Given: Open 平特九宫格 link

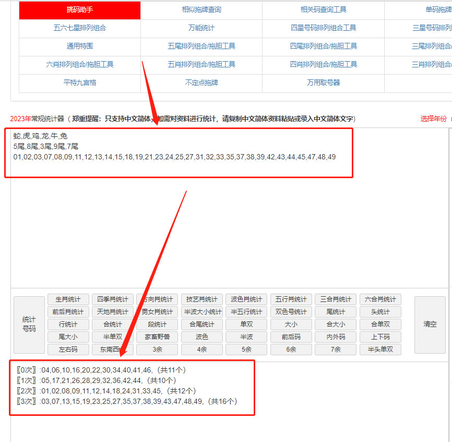Looking at the screenshot, I should [x=80, y=83].
